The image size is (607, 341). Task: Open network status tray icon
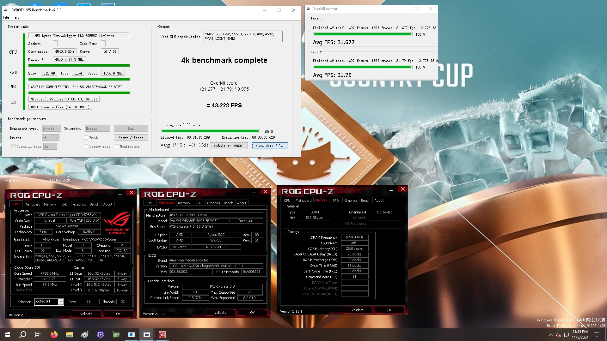566,335
